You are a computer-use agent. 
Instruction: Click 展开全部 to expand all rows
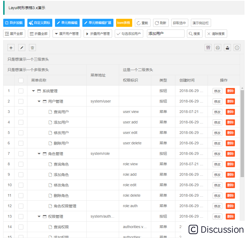[14, 34]
